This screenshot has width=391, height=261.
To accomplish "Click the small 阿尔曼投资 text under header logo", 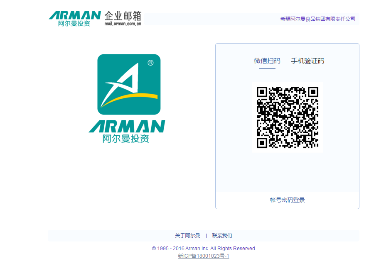I will (x=74, y=23).
